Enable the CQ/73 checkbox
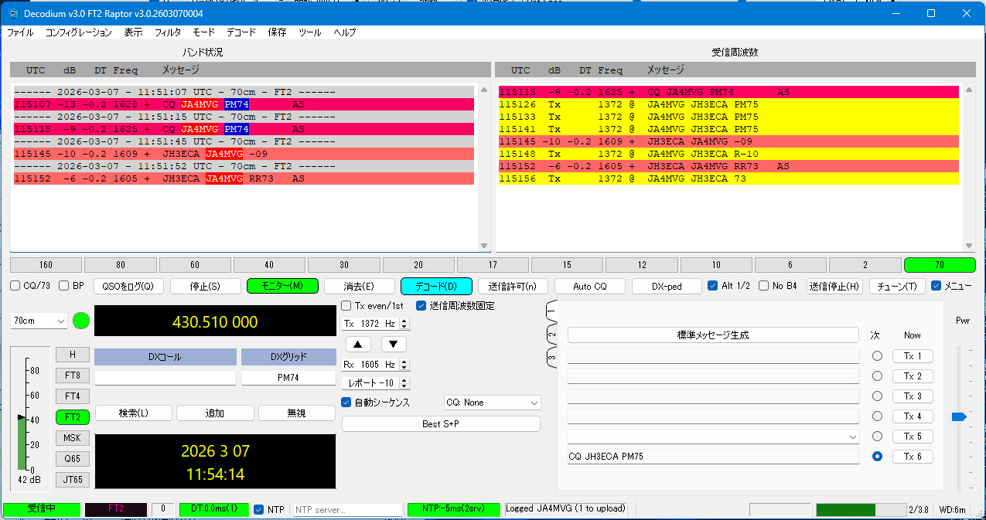The image size is (986, 520). coord(15,286)
